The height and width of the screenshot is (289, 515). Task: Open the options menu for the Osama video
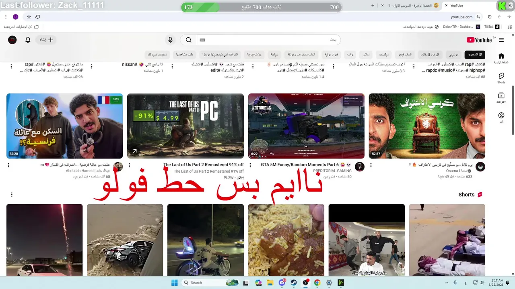[x=371, y=165]
